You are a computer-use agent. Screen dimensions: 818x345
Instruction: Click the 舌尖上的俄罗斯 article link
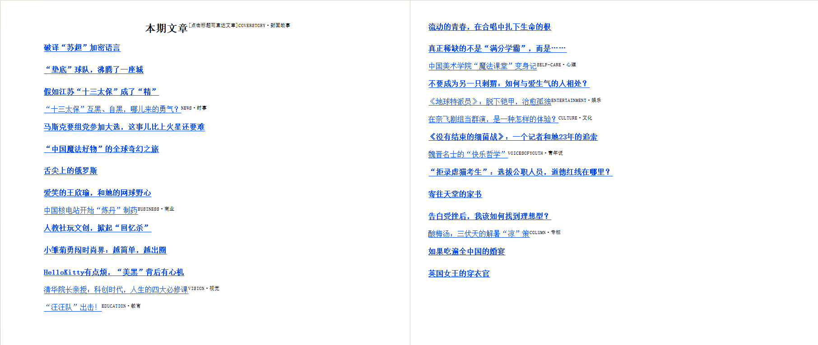[70, 171]
